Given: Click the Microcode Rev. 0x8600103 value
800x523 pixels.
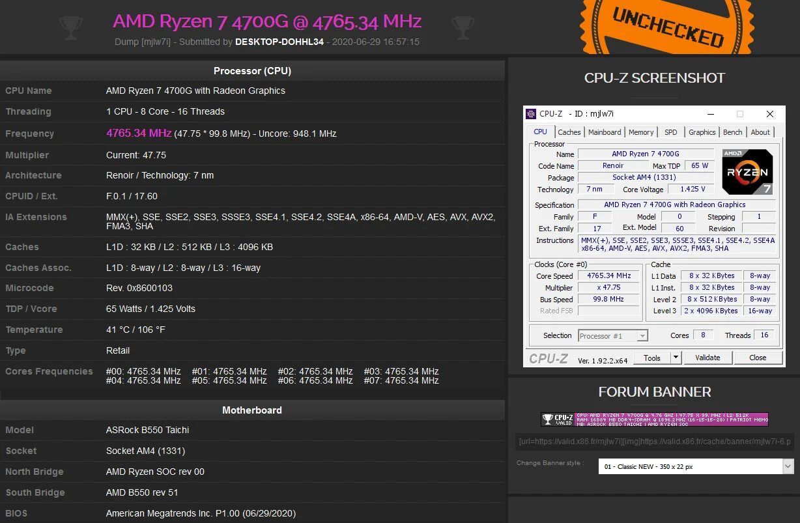Looking at the screenshot, I should click(139, 288).
